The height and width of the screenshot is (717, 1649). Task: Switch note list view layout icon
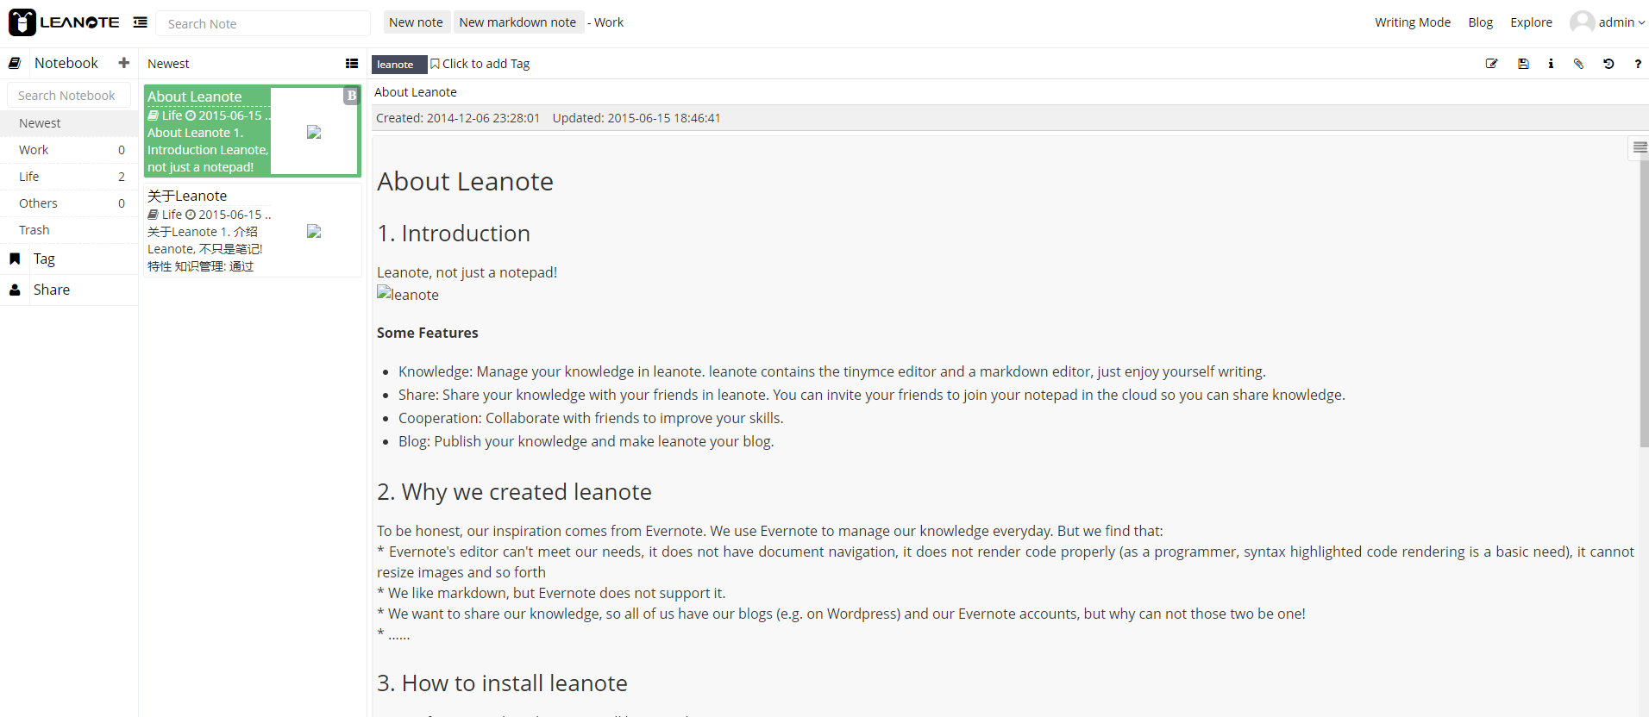click(x=352, y=64)
